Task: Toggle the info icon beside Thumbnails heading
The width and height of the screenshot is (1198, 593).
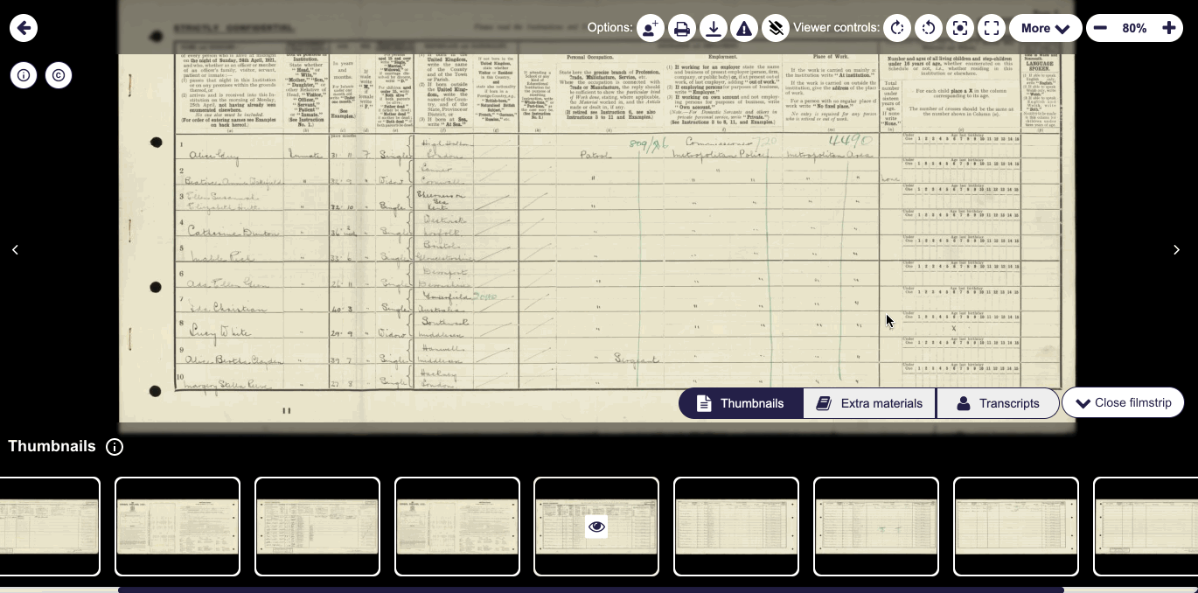Action: point(115,447)
